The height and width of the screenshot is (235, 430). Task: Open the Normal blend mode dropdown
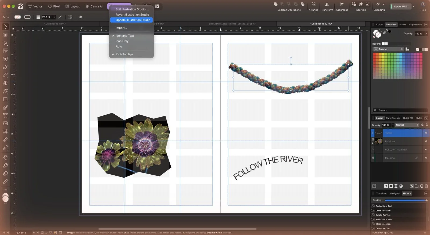(407, 125)
